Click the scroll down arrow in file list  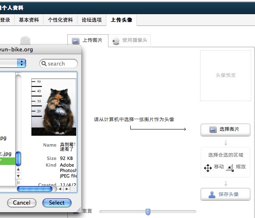18,176
